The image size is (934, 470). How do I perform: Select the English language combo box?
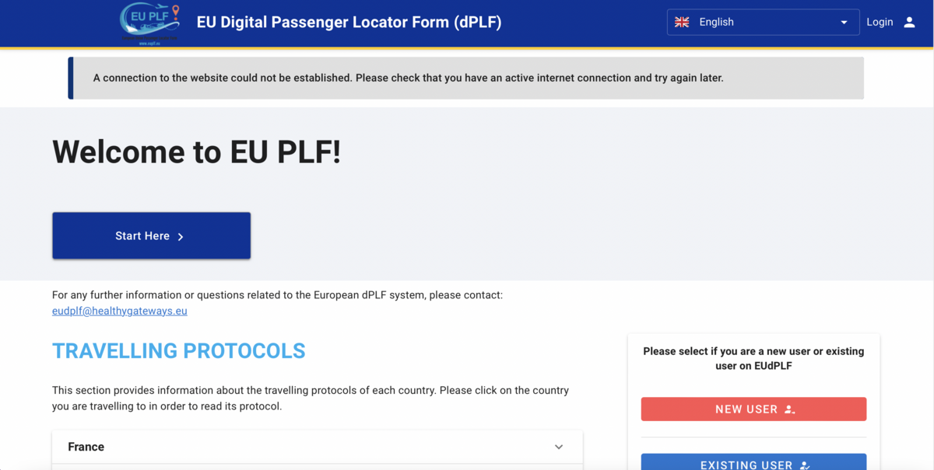763,22
